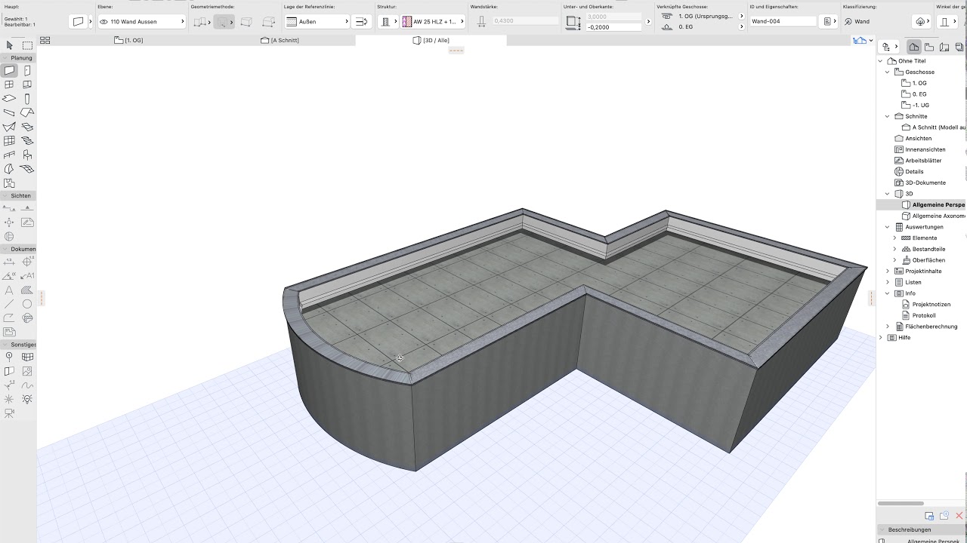Collapse the Schnitte folder in Navigator
This screenshot has width=967, height=543.
tap(888, 116)
